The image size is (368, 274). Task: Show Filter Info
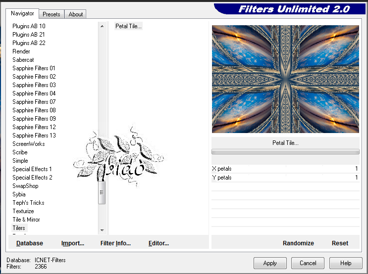[x=115, y=243]
